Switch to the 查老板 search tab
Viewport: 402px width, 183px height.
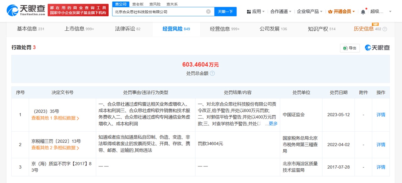(138, 4)
